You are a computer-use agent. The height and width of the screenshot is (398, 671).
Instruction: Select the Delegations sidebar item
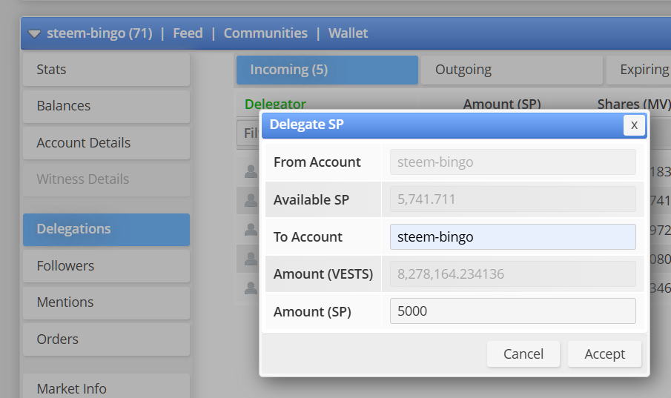pos(106,229)
